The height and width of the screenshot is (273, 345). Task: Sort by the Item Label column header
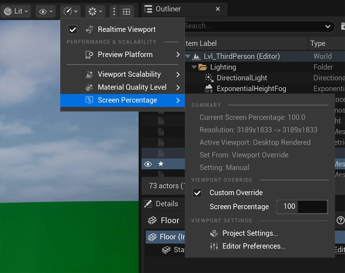pyautogui.click(x=246, y=44)
